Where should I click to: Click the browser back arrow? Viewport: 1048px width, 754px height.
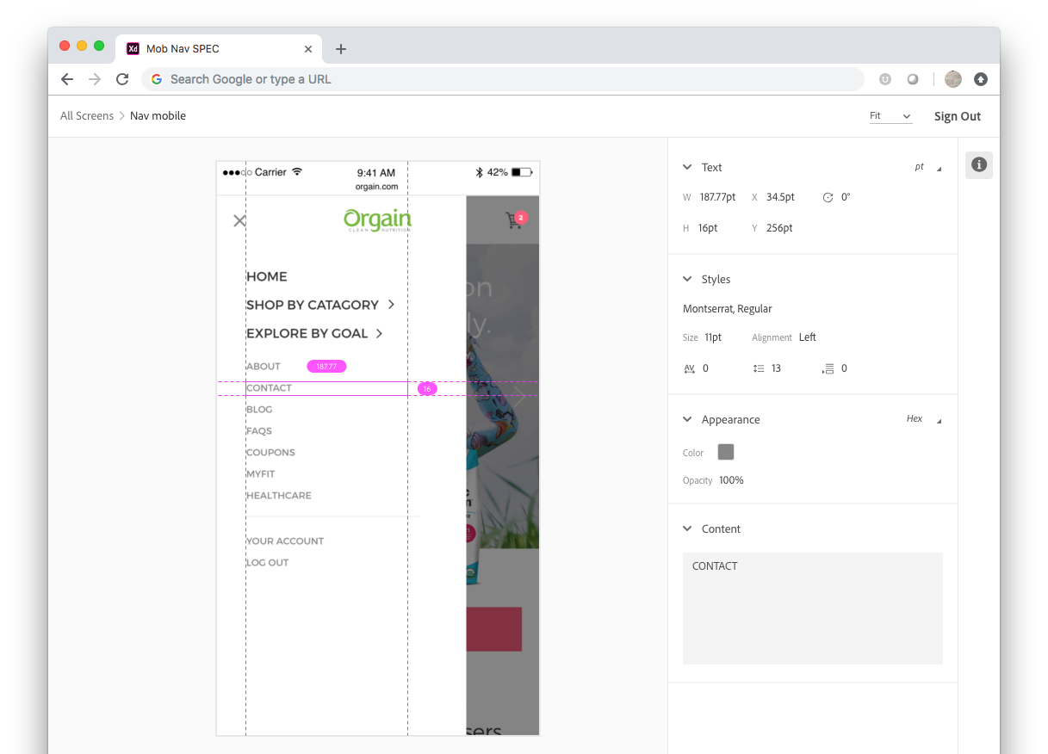67,79
